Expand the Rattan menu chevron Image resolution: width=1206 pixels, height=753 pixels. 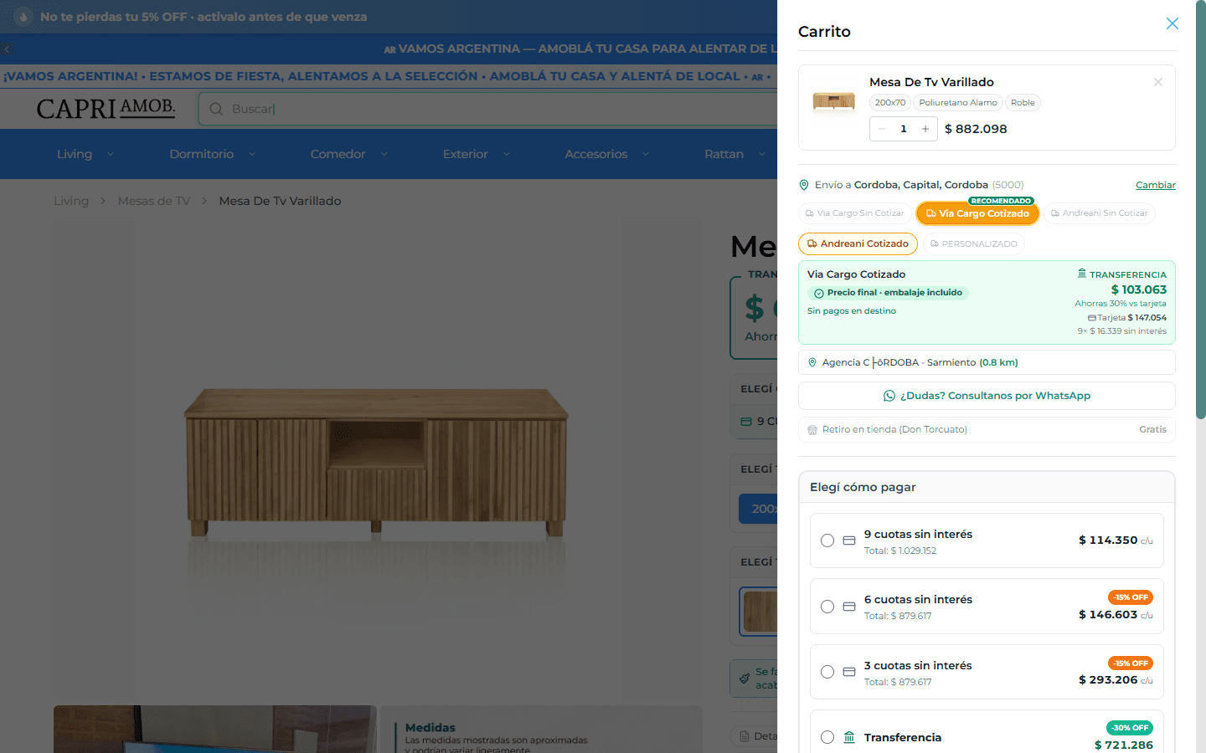pyautogui.click(x=762, y=154)
